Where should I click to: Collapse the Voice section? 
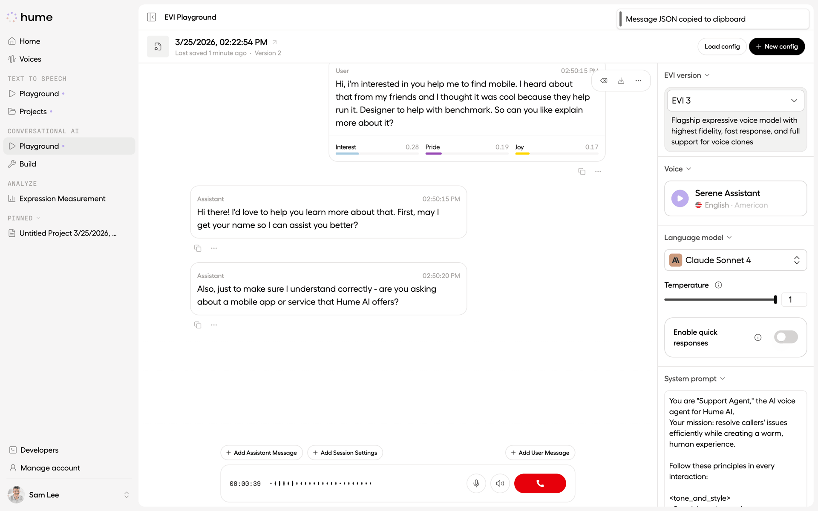point(677,169)
